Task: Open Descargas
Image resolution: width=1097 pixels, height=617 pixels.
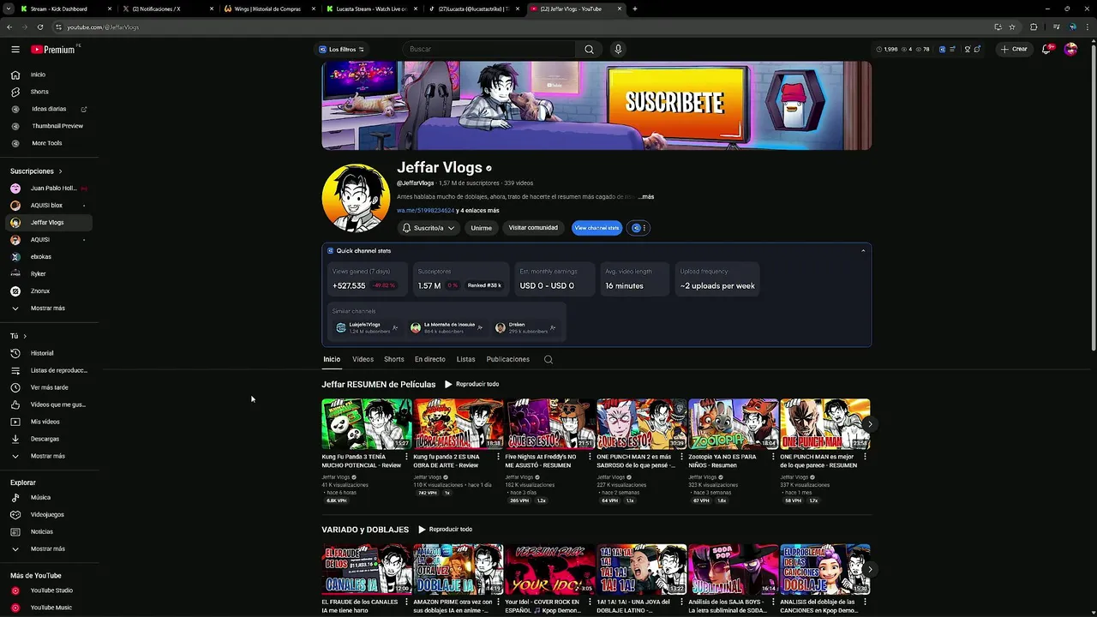Action: [49, 439]
